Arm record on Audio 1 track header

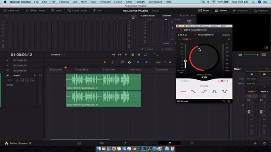[x=22, y=80]
